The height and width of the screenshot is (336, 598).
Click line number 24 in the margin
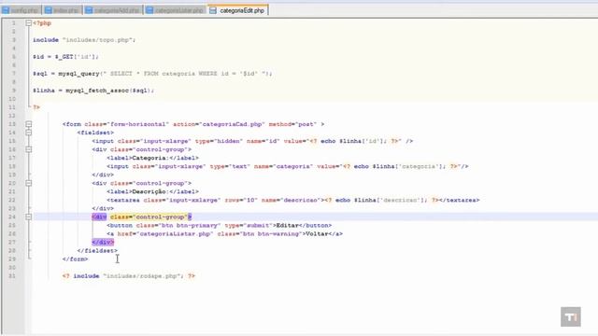(12, 217)
